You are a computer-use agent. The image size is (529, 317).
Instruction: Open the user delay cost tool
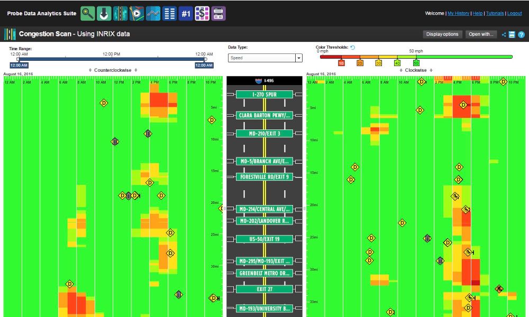point(202,13)
